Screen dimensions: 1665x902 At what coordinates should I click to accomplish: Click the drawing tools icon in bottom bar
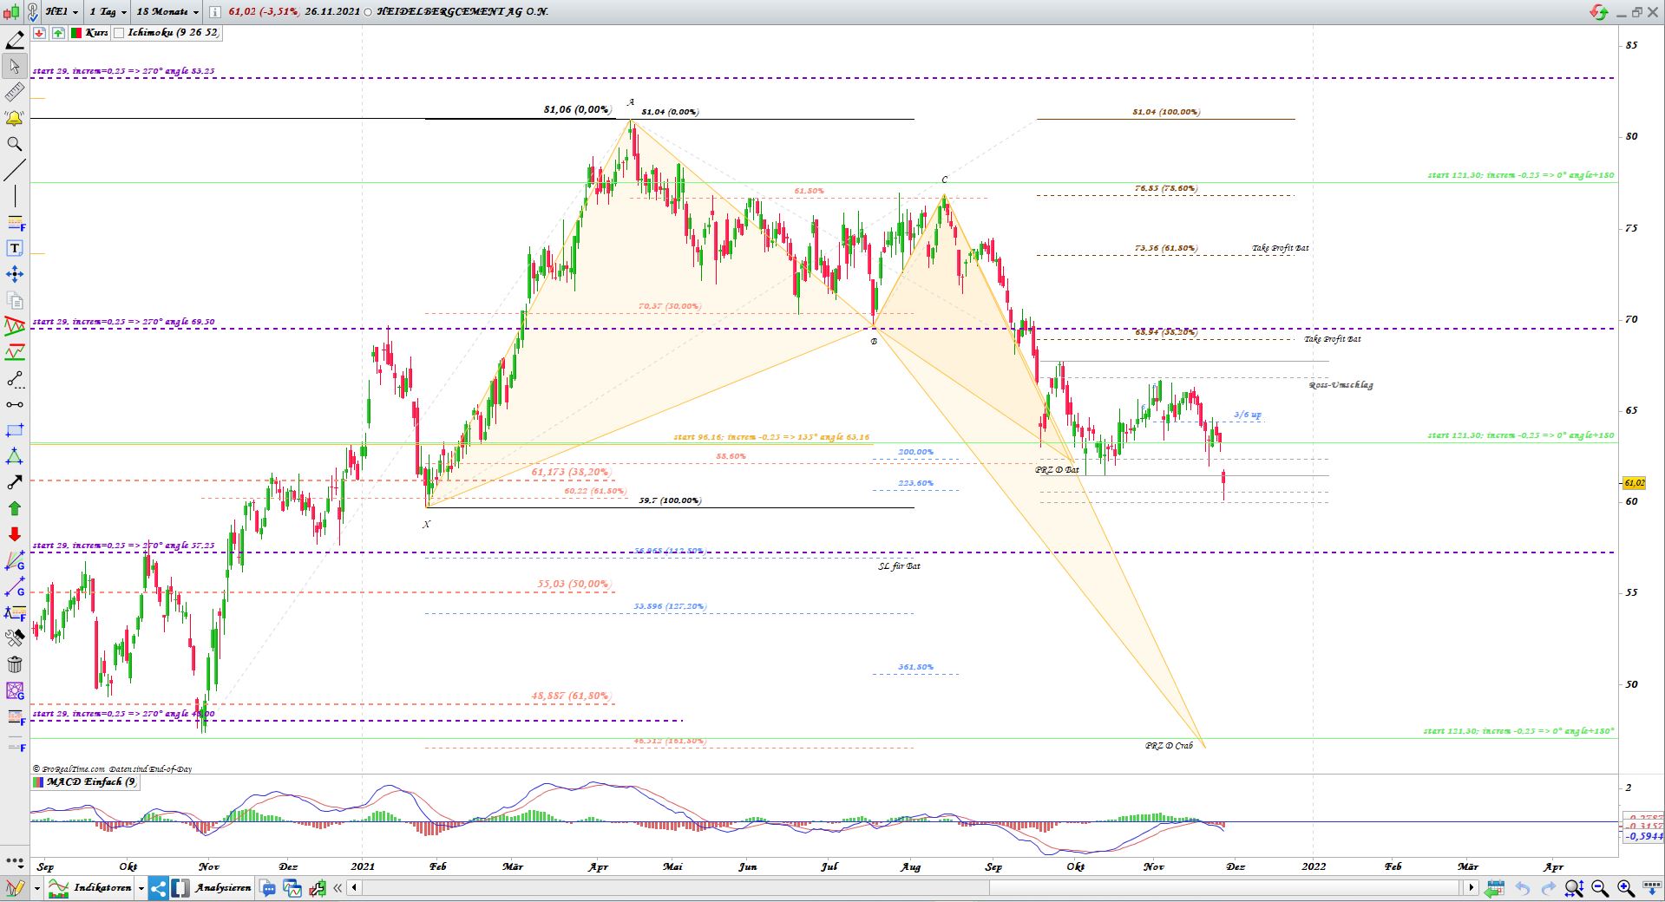15,888
